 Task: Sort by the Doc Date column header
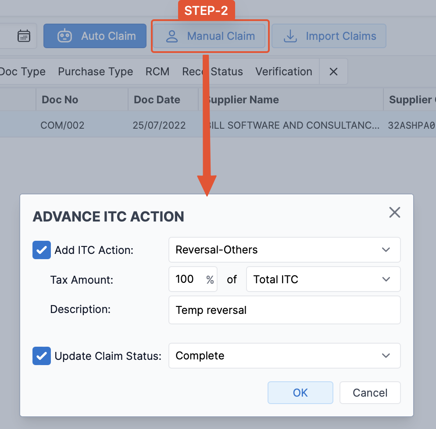pyautogui.click(x=157, y=100)
